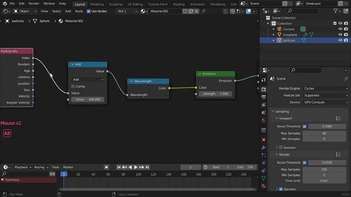Open the Slot 1 material slot dropdown
351x197 pixels.
(127, 11)
